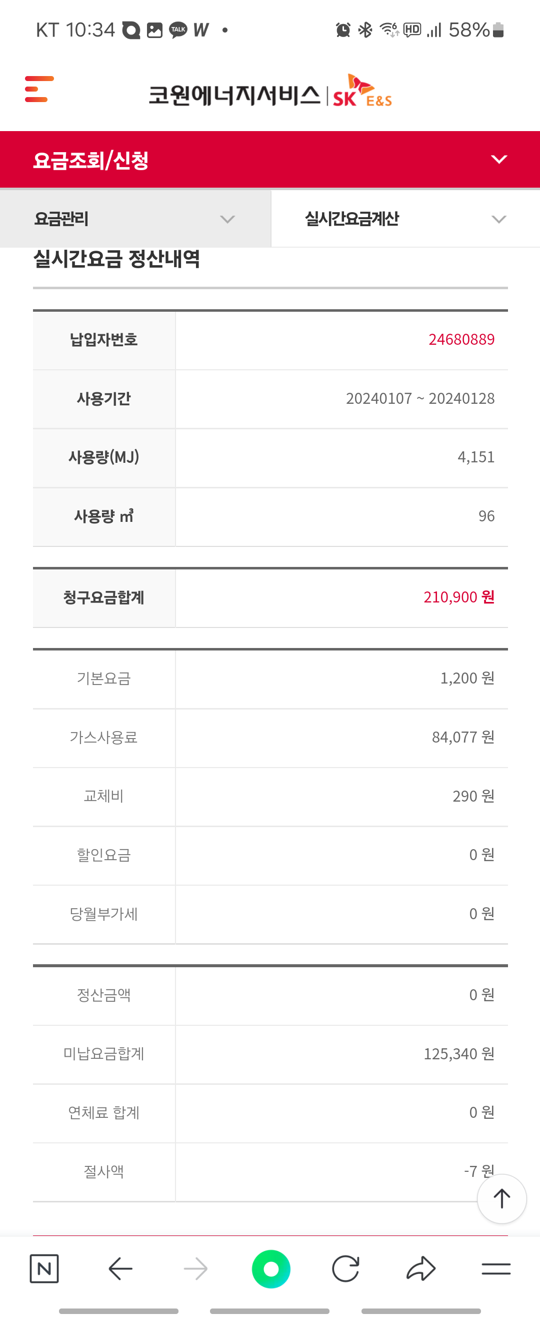Open the hamburger side menu

(39, 89)
